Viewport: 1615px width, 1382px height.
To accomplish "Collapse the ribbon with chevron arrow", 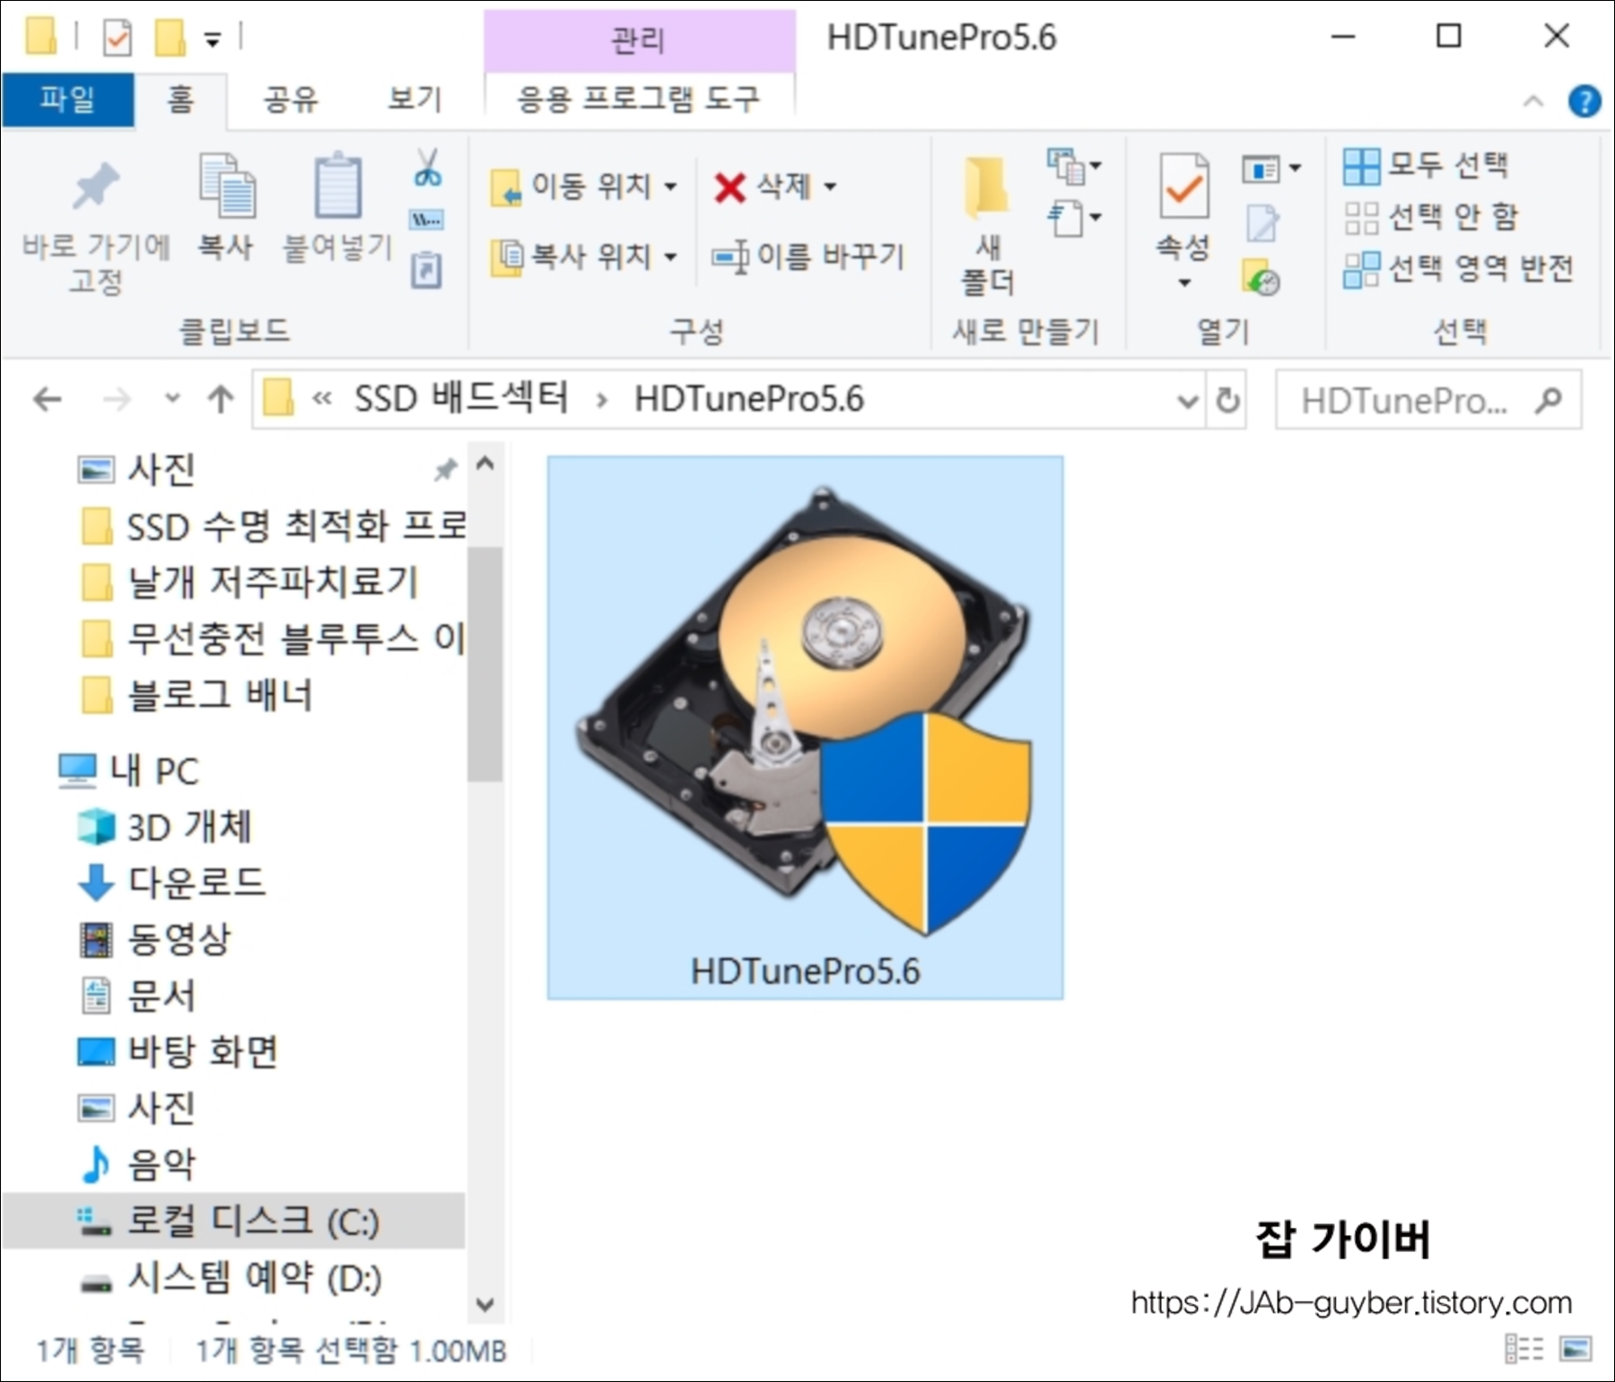I will pos(1533,101).
